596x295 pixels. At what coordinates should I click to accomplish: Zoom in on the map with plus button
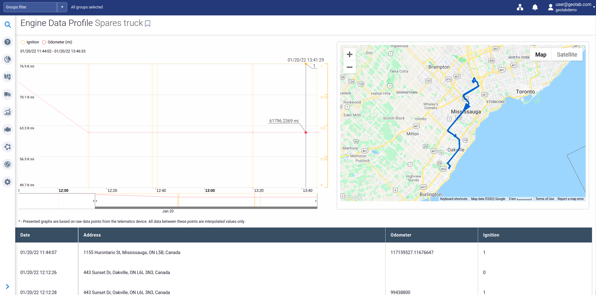pyautogui.click(x=349, y=54)
